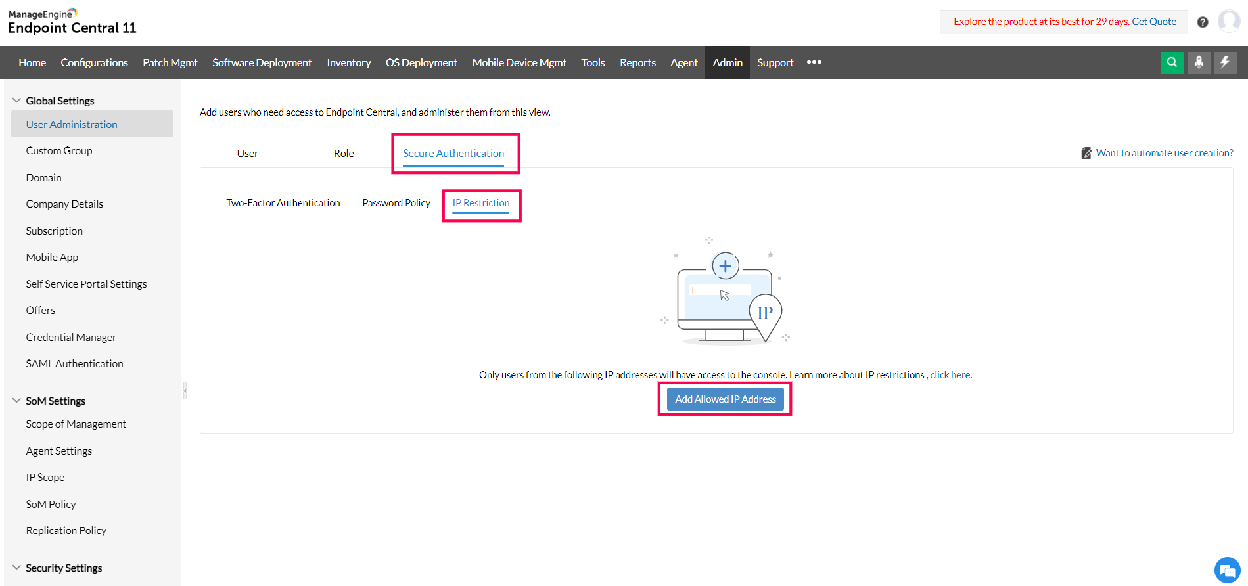
Task: Go to the Home menu
Action: click(32, 62)
